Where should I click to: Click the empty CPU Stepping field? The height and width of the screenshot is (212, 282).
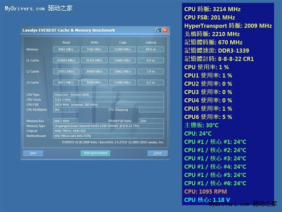click(151, 110)
